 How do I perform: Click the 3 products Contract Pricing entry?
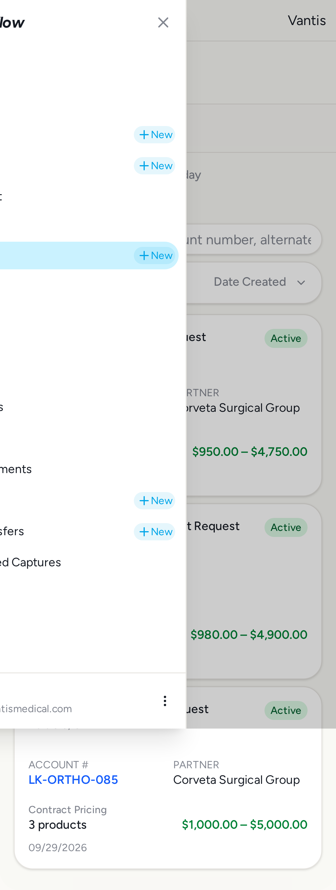coord(58,825)
